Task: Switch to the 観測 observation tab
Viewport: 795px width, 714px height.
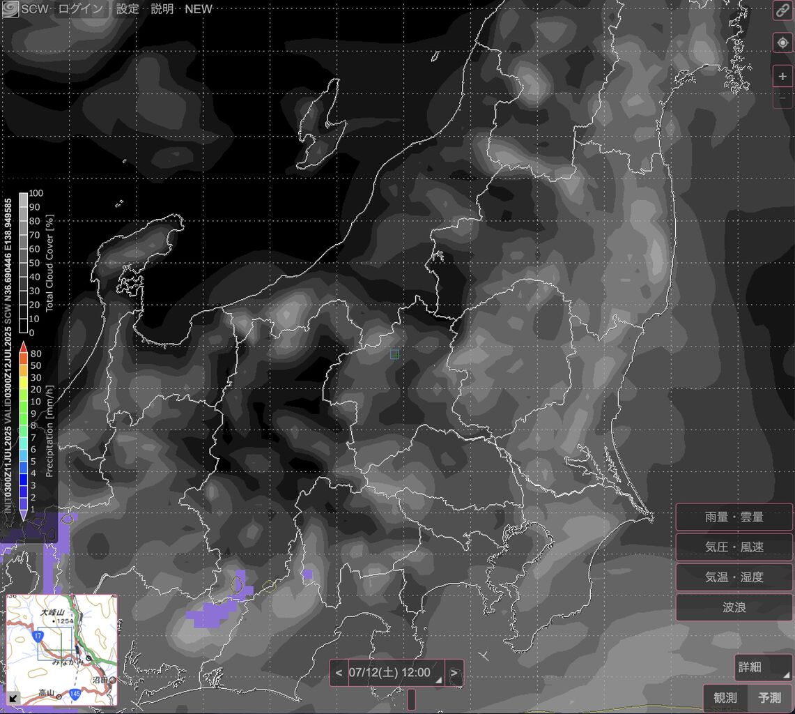Action: point(725,698)
